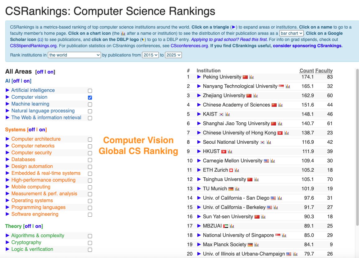Click Max Planck Society's faculty count 9
The height and width of the screenshot is (258, 359).
[x=331, y=245]
